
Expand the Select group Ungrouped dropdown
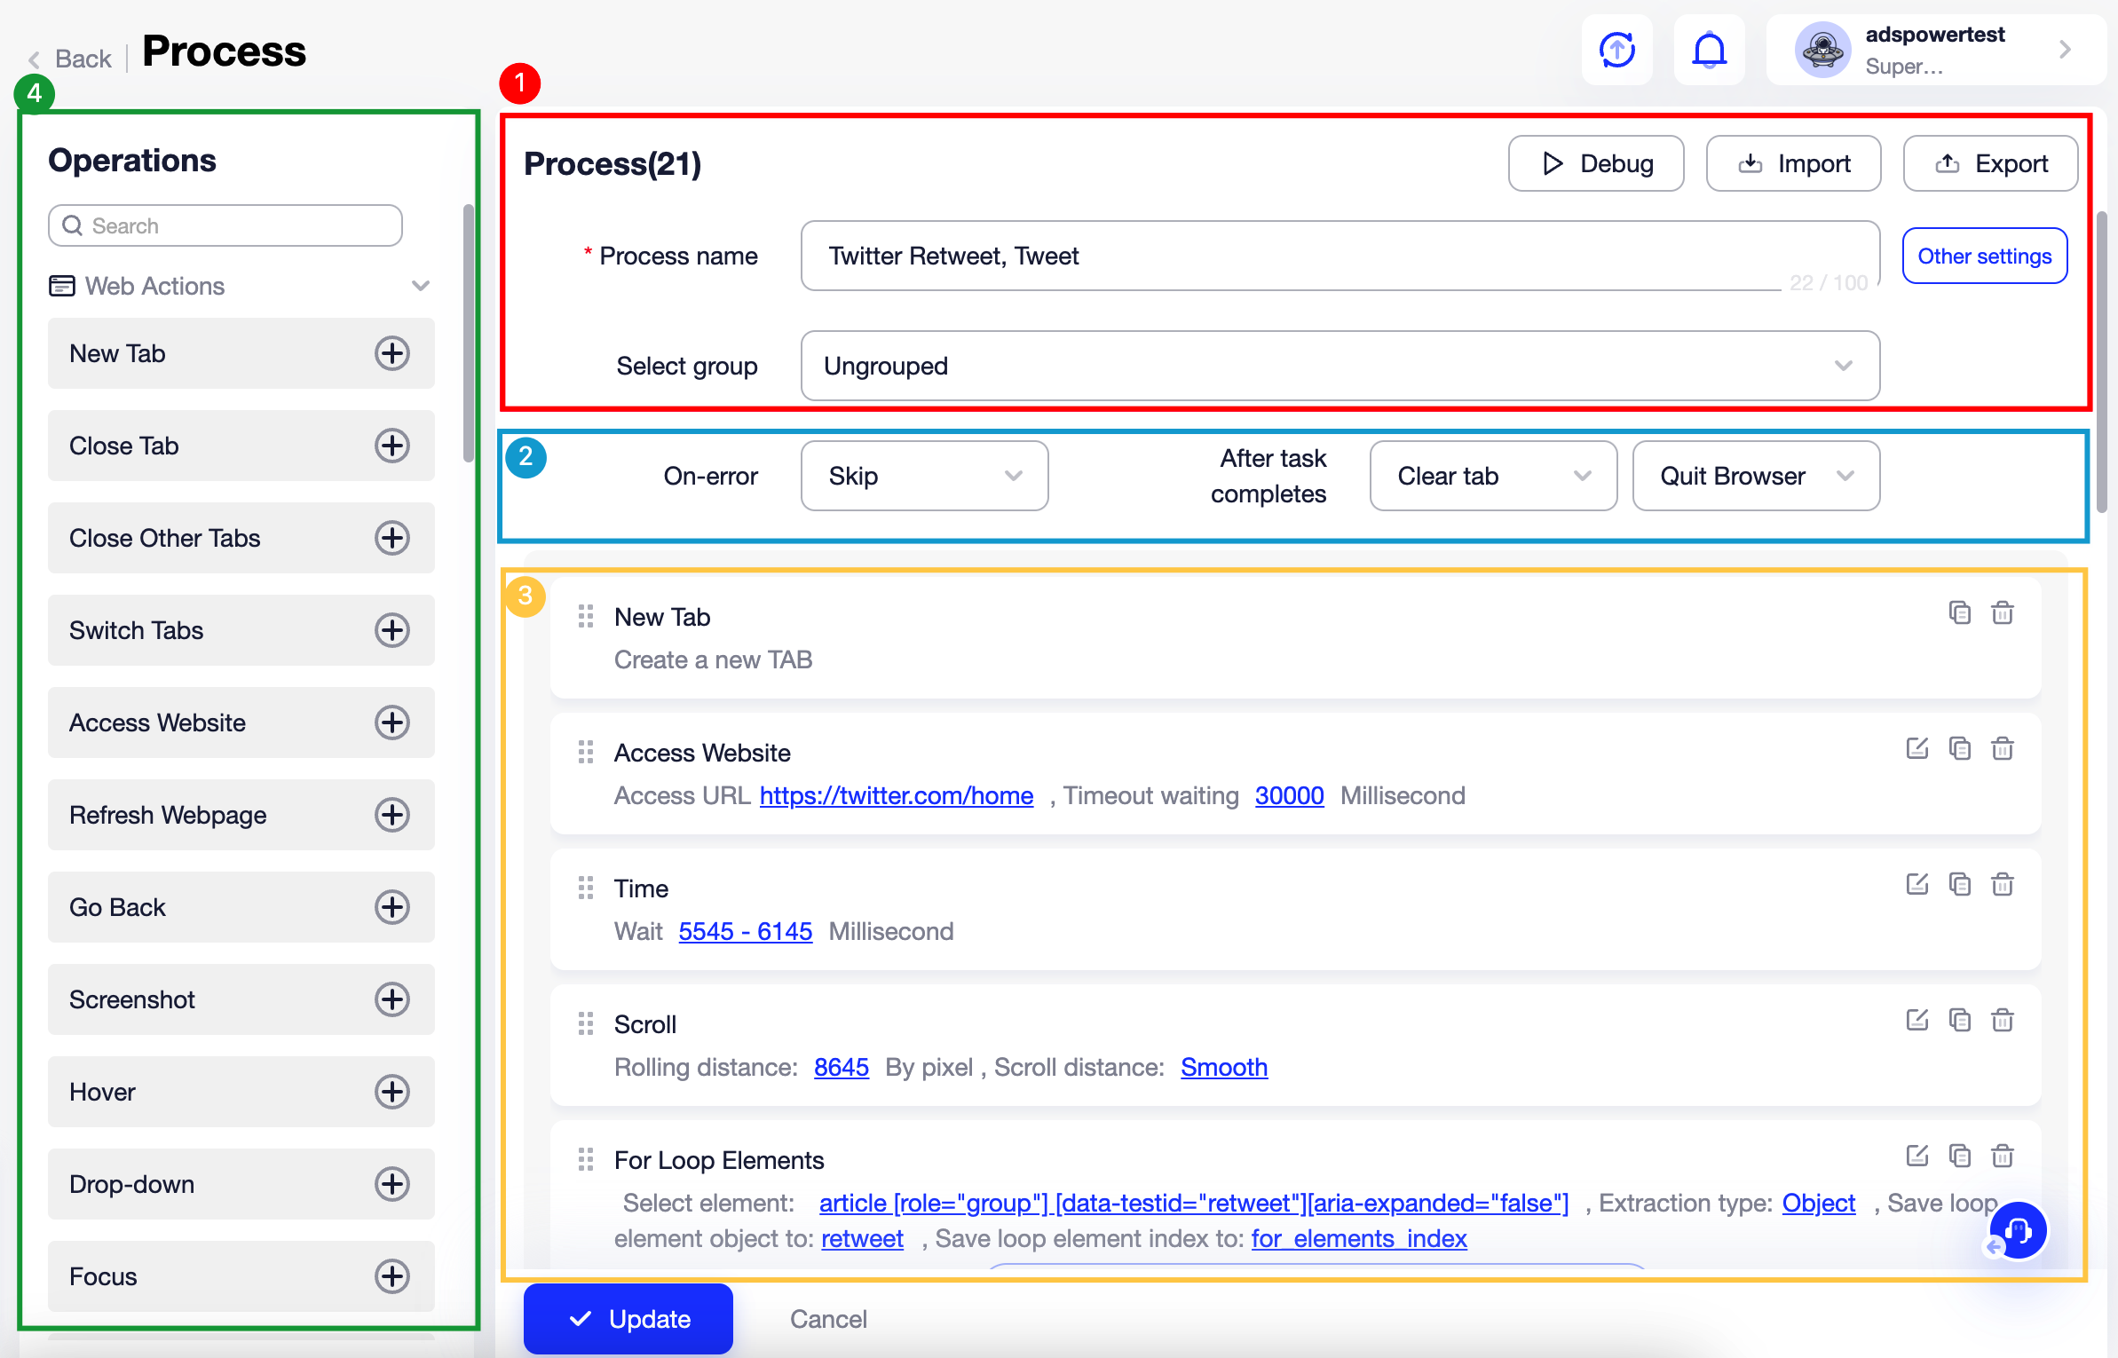coord(1340,367)
